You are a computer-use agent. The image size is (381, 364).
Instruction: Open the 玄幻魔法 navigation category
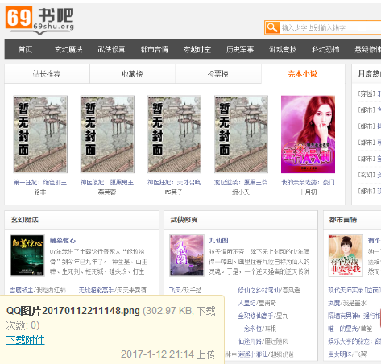pyautogui.click(x=68, y=49)
